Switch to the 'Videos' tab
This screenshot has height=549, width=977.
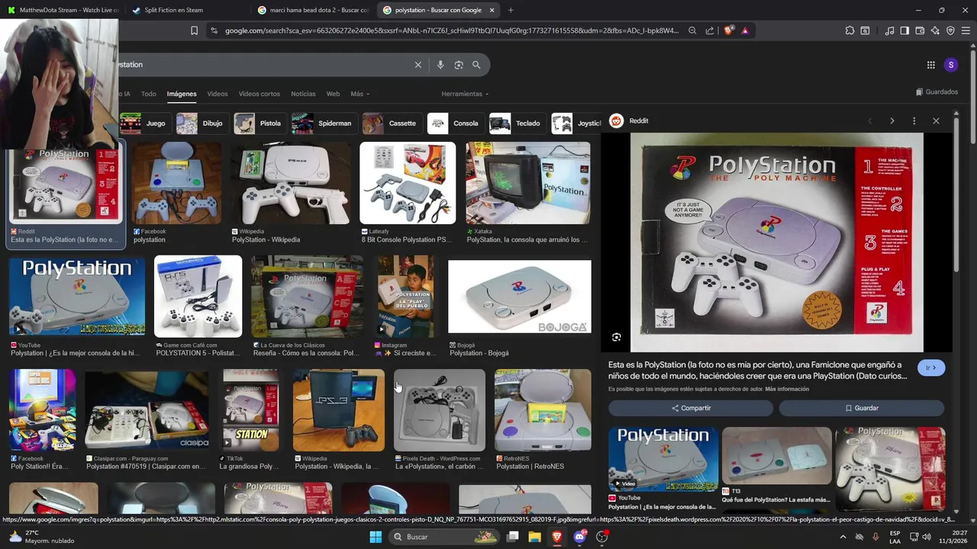pyautogui.click(x=218, y=94)
